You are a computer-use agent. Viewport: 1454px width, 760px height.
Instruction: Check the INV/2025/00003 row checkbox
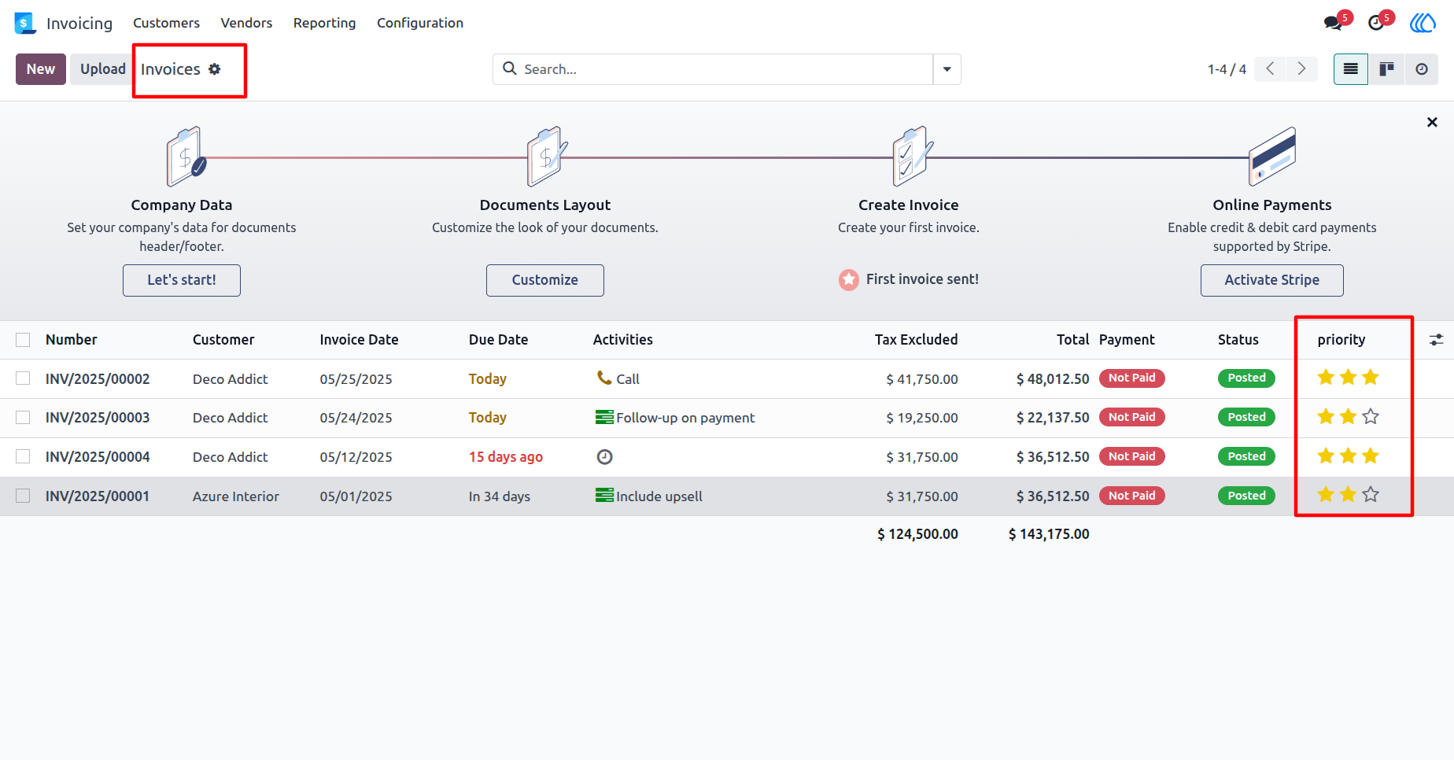(23, 418)
